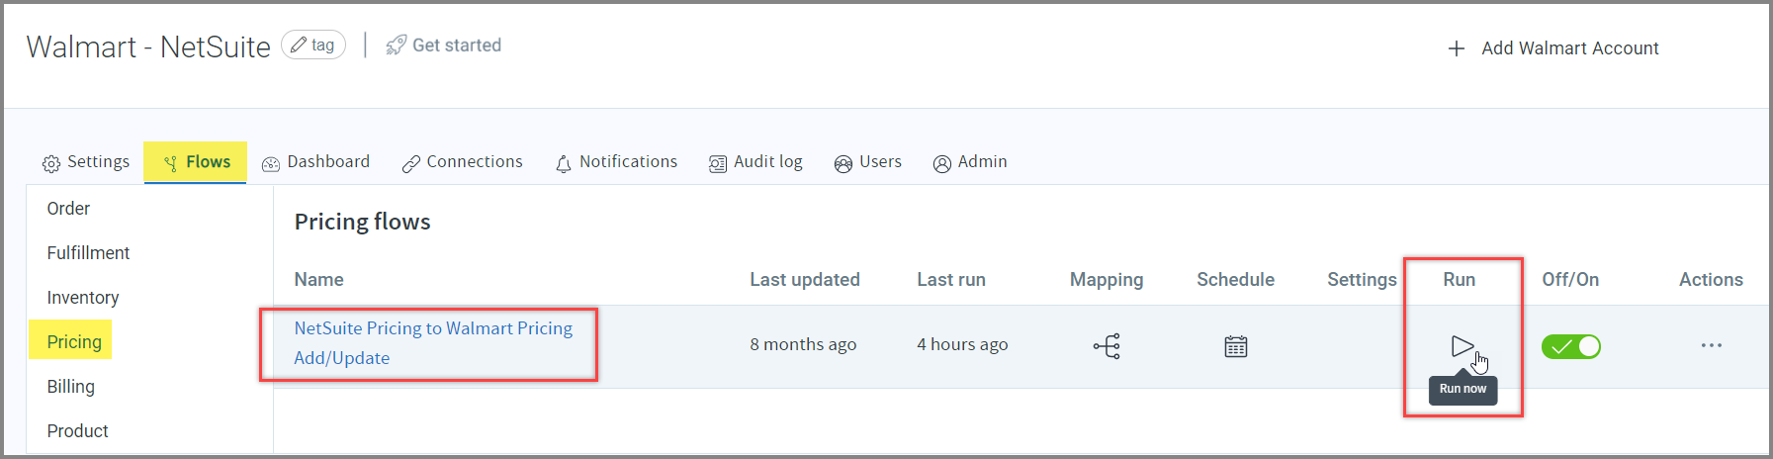Image resolution: width=1773 pixels, height=459 pixels.
Task: Click the Last updated column header
Action: pos(805,280)
